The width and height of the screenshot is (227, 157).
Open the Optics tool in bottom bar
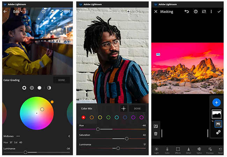(199, 150)
